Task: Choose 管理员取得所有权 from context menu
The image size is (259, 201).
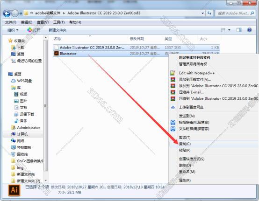Action: tap(193, 64)
